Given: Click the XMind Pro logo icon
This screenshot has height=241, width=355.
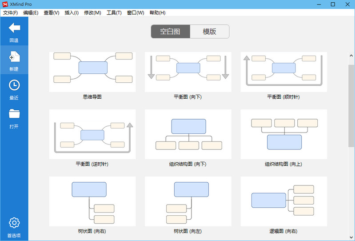Looking at the screenshot, I should 5,4.
